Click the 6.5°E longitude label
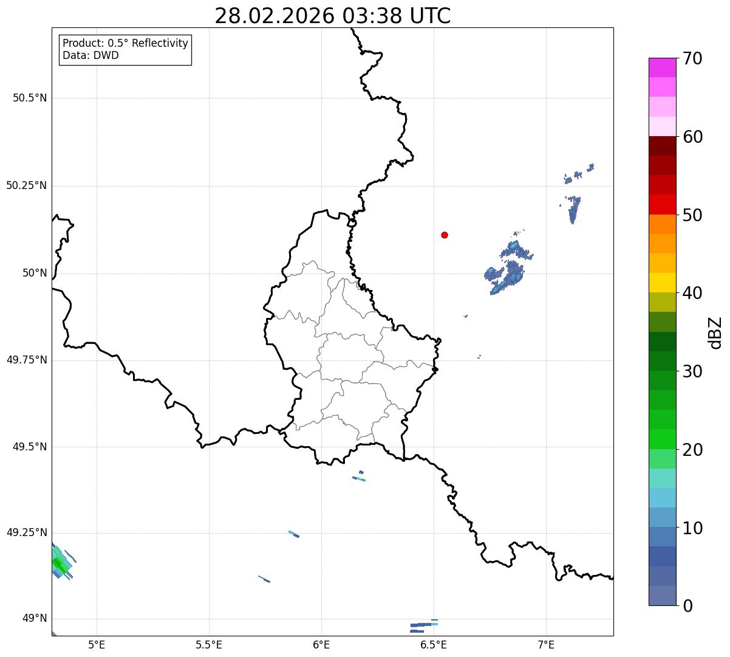Viewport: 730px width, 657px height. coord(434,644)
